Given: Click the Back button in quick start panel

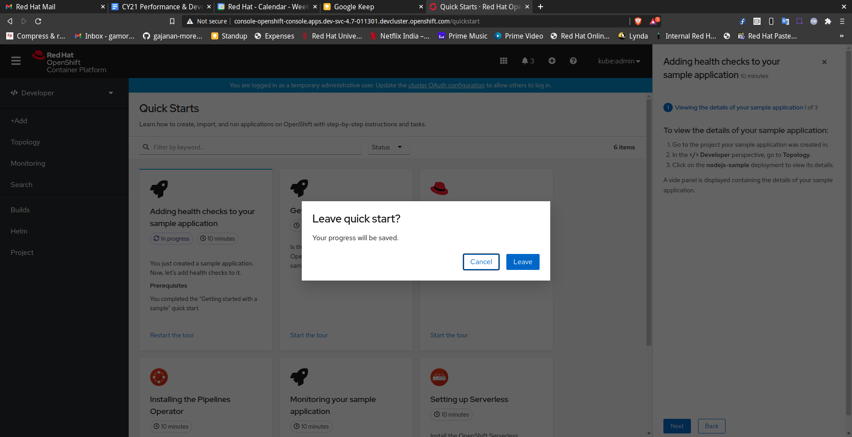Looking at the screenshot, I should point(712,426).
